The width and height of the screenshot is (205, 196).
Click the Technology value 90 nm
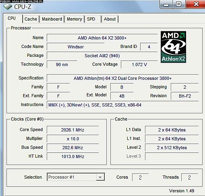(x=62, y=65)
